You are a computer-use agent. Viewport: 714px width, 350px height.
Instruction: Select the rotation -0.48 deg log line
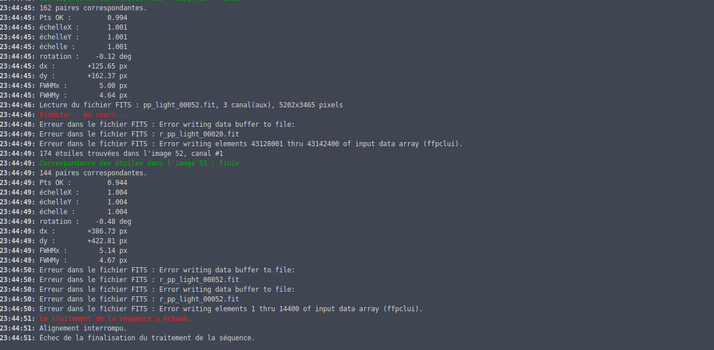[x=85, y=222]
